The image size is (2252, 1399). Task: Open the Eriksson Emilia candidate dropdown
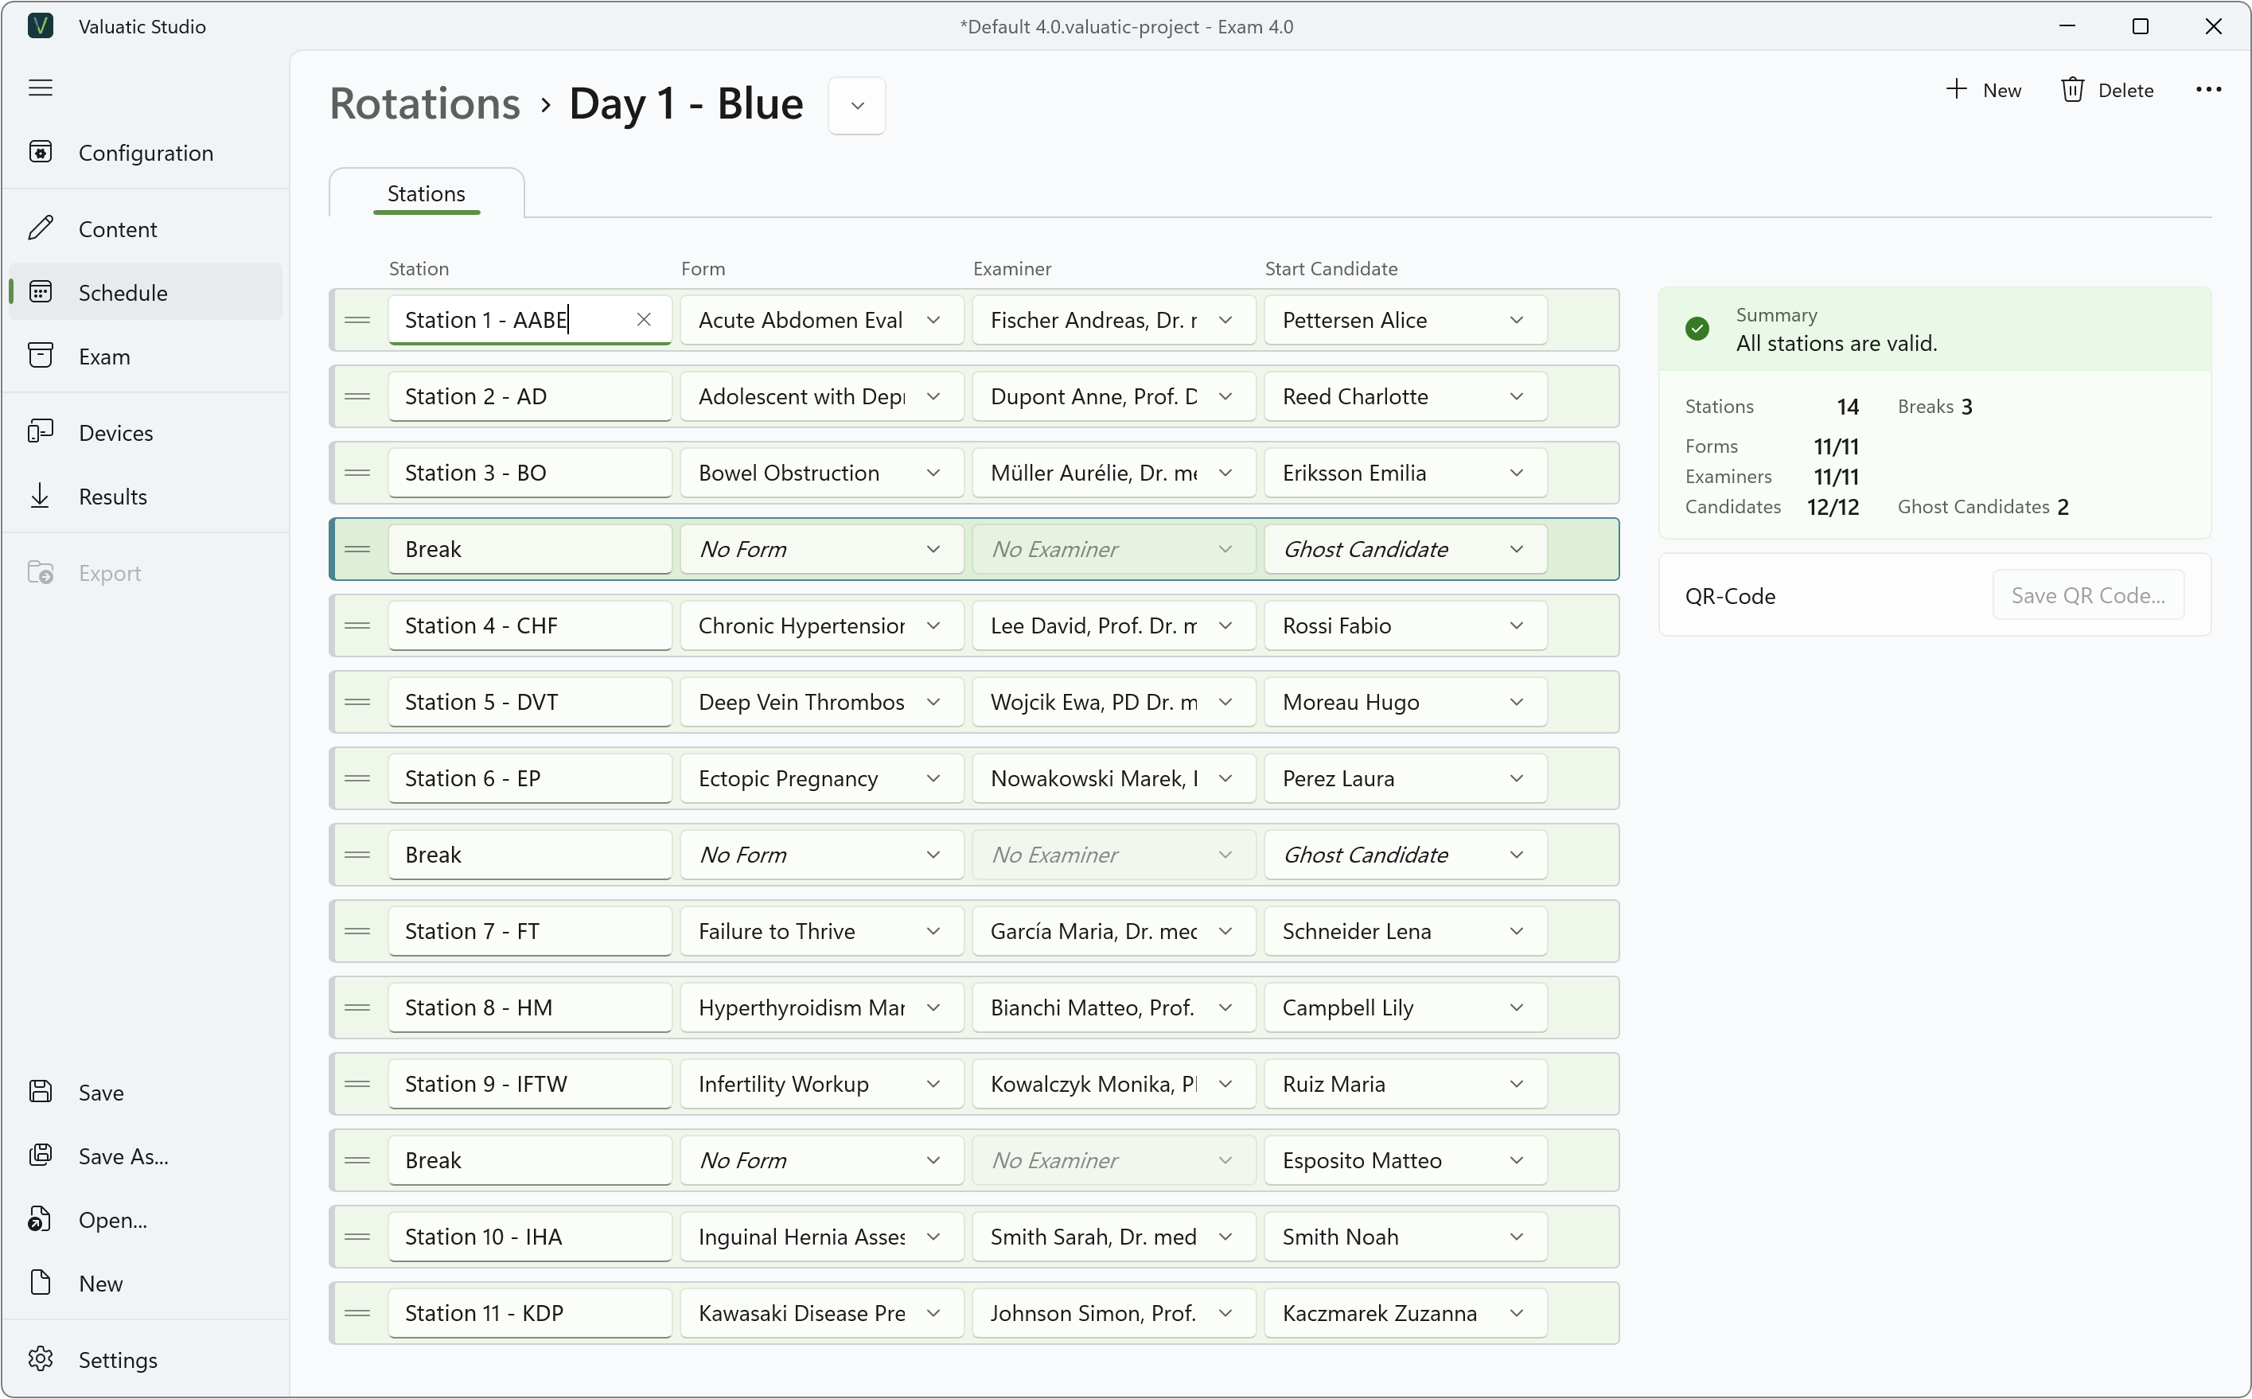1405,473
